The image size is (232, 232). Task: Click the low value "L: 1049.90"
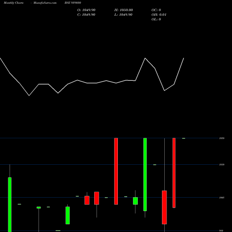(123, 15)
